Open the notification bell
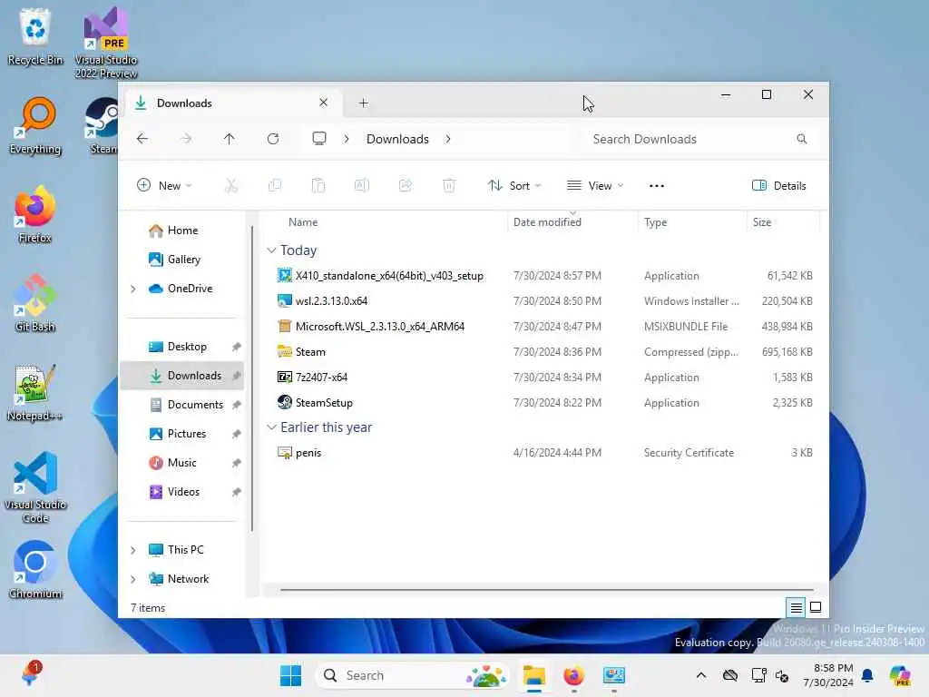Image resolution: width=929 pixels, height=697 pixels. pos(867,675)
